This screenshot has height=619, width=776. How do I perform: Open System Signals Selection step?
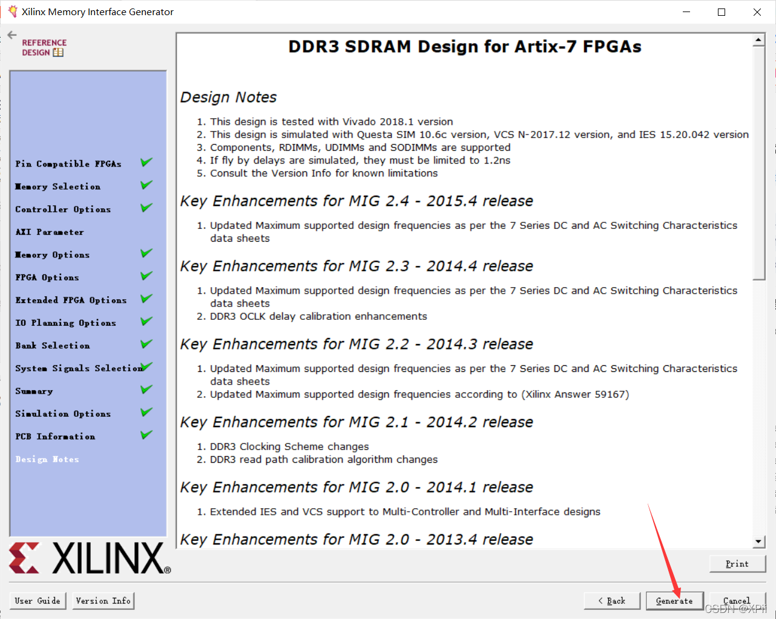point(79,368)
